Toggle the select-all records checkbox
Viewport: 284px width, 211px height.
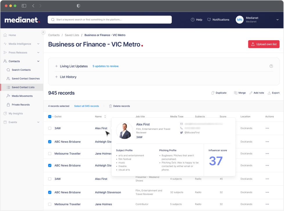coord(49,116)
